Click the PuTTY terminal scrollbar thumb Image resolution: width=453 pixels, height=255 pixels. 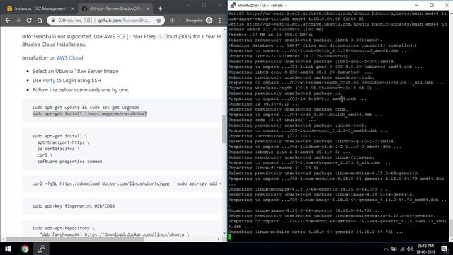click(451, 228)
